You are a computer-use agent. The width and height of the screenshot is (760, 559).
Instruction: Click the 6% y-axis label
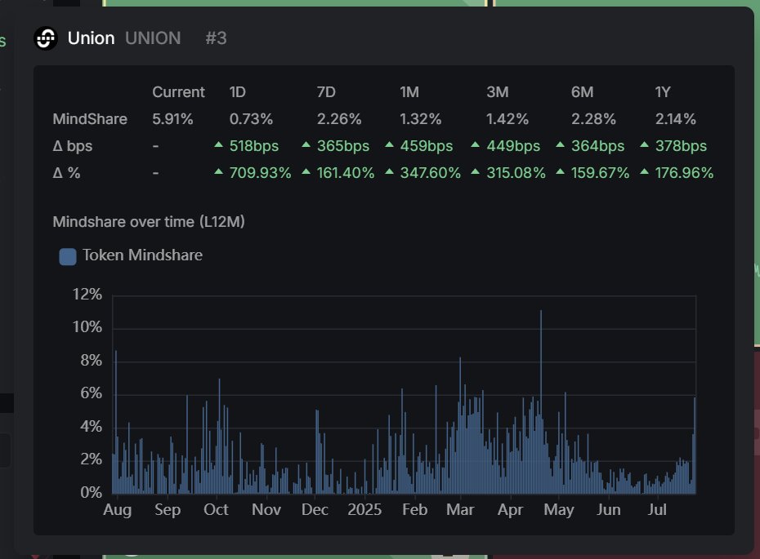[92, 393]
